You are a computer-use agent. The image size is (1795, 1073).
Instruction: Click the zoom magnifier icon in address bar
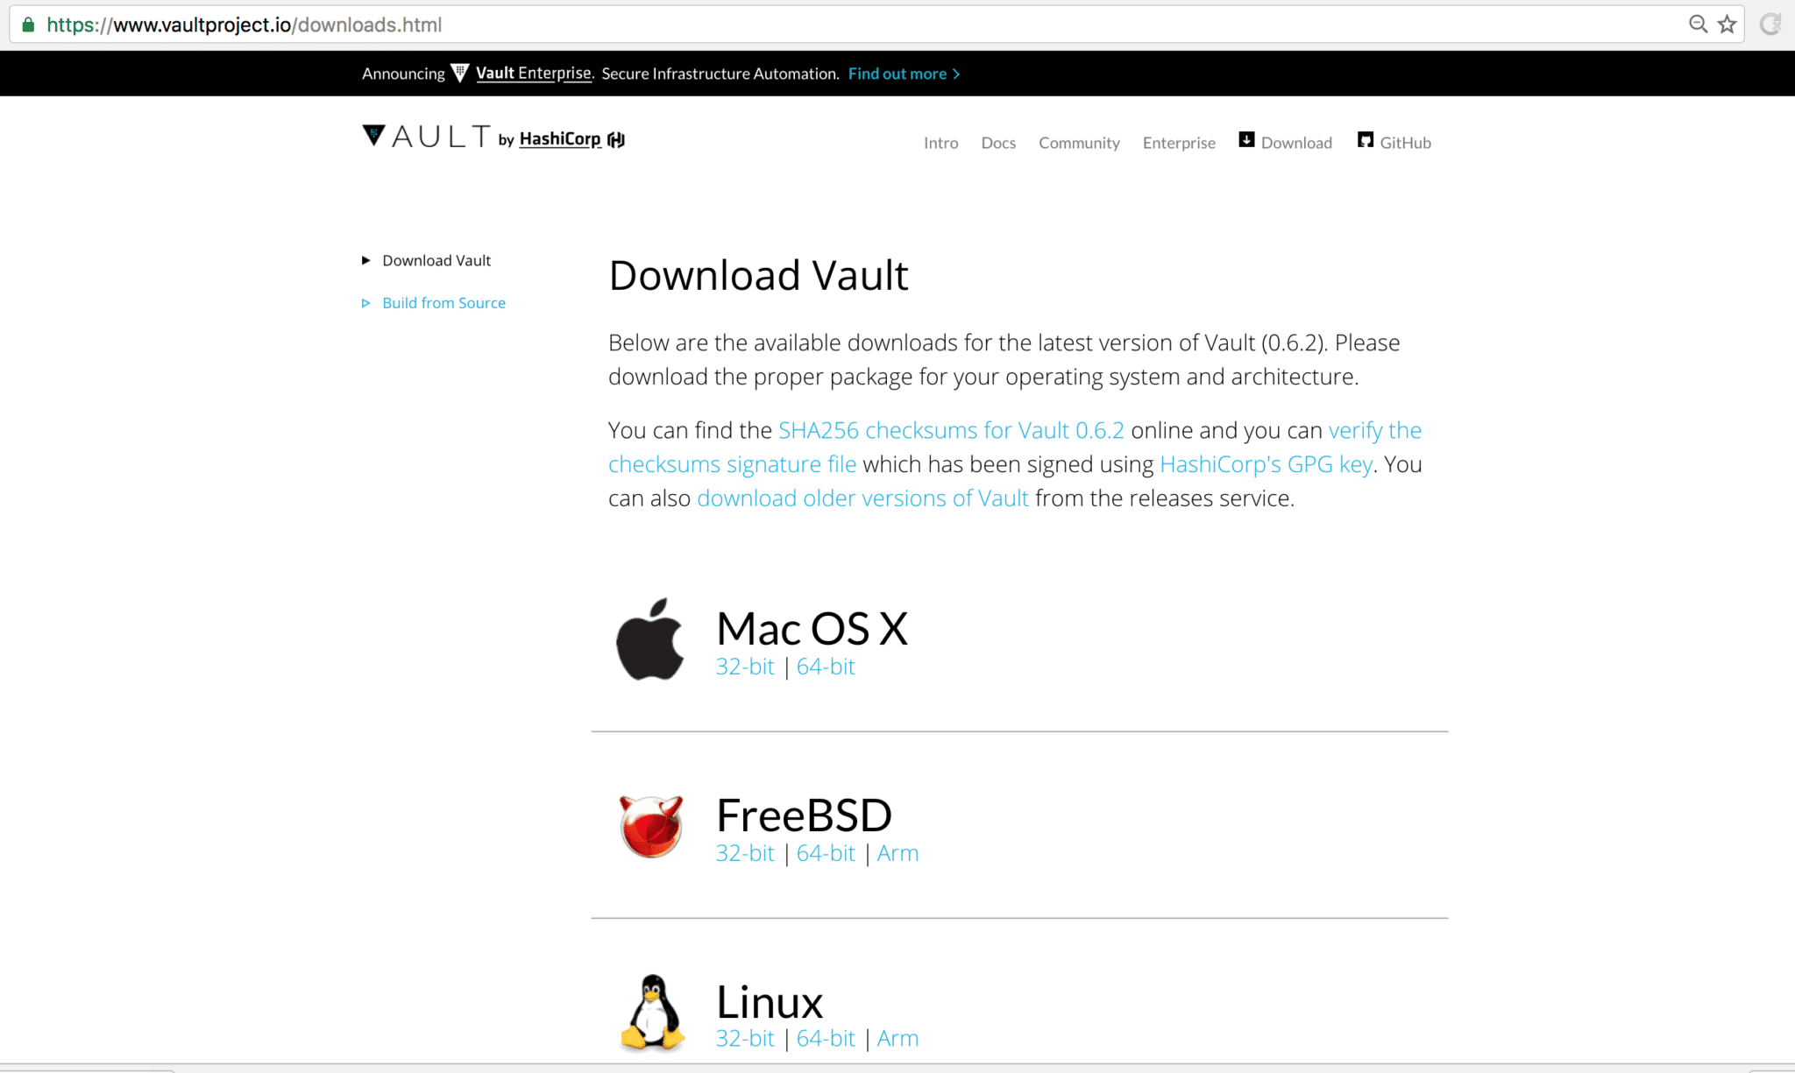[x=1698, y=25]
